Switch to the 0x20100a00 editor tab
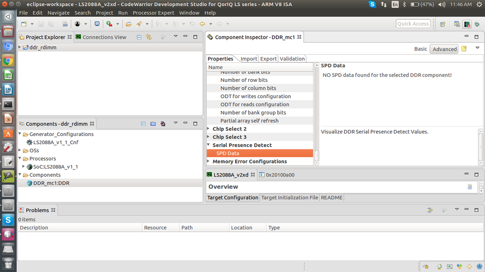 click(x=277, y=175)
